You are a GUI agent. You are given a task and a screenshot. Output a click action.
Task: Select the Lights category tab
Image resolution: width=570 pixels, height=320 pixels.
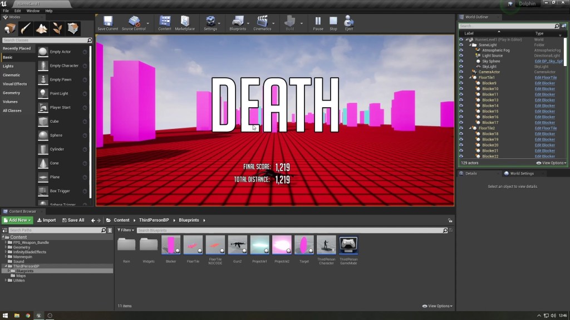[8, 66]
